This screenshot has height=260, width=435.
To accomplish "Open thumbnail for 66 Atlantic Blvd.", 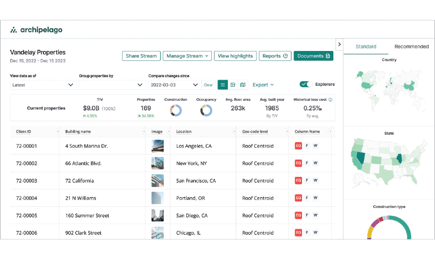I will click(x=158, y=163).
